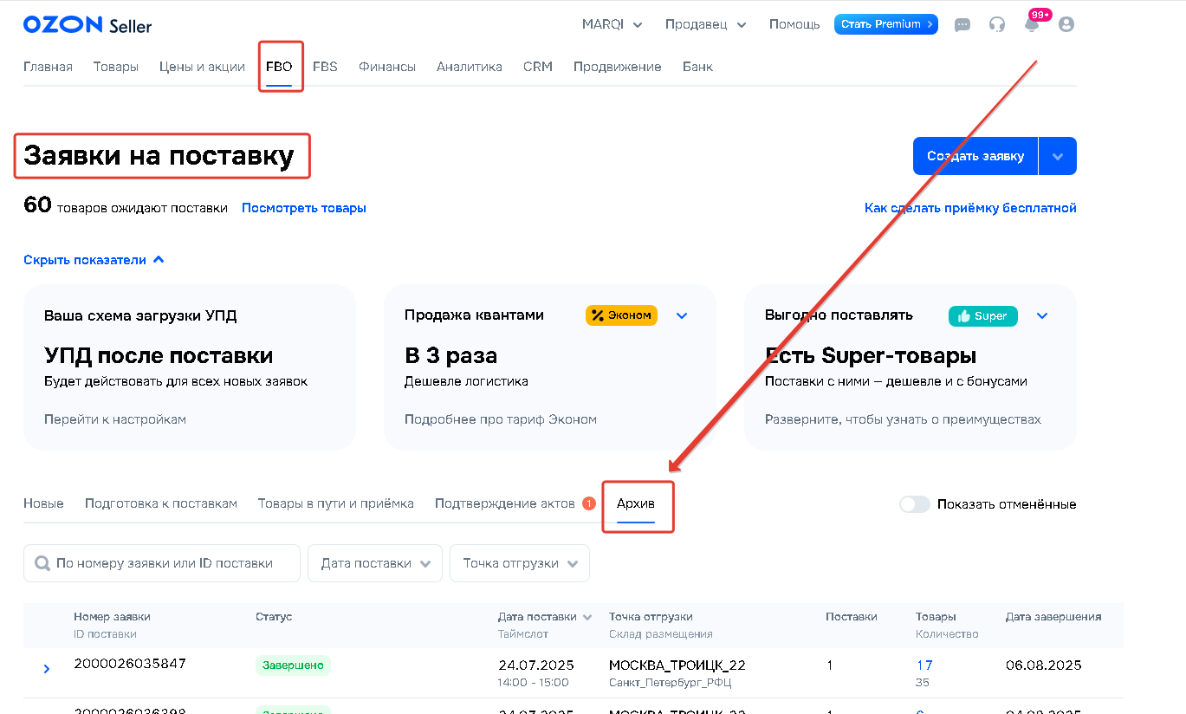Click the Заявки на поставку heading

click(x=159, y=156)
